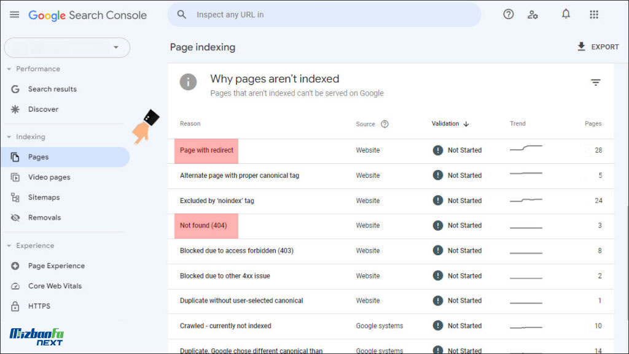This screenshot has width=629, height=354.
Task: Click the info icon beside Why pages aren't indexed
Action: 188,82
